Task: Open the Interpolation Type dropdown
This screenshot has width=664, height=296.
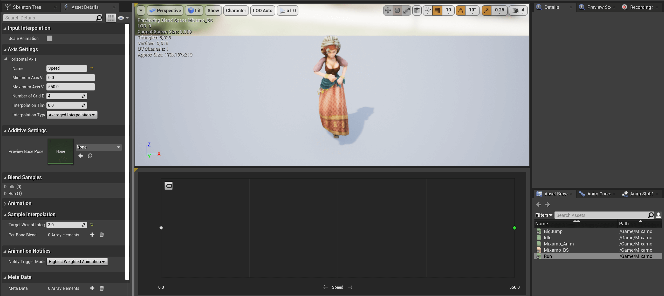Action: [72, 115]
